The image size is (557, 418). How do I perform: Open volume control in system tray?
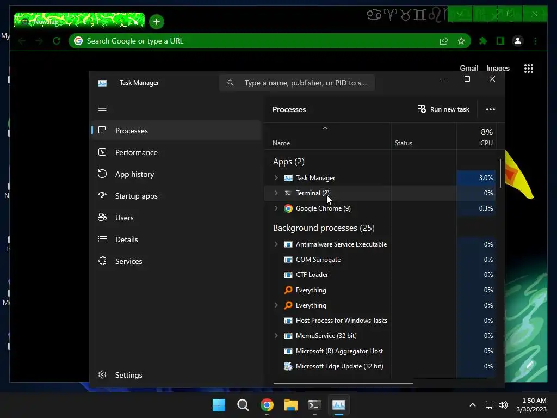click(503, 405)
